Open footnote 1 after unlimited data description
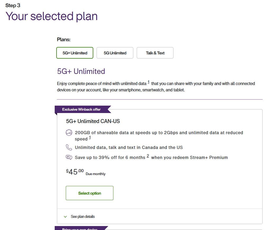Image resolution: width=269 pixels, height=230 pixels. (149, 82)
